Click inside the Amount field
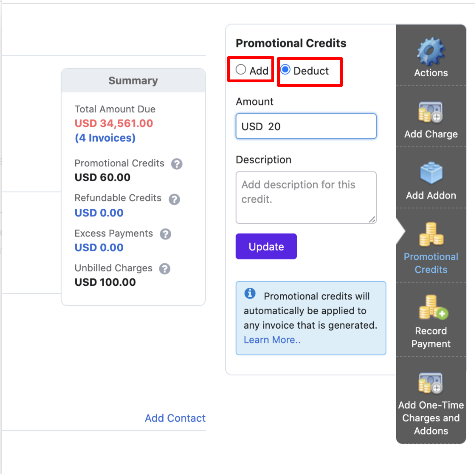The image size is (475, 474). click(x=306, y=126)
